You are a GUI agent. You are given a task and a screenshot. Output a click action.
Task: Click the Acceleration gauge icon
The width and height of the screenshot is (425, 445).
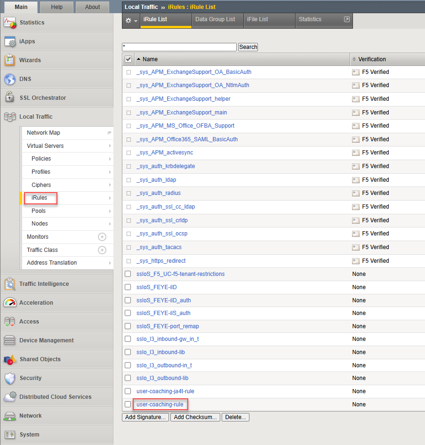[x=10, y=303]
